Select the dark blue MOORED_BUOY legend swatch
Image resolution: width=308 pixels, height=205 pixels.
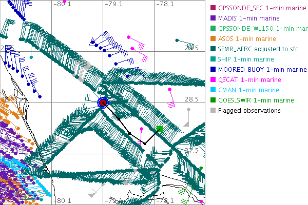213,69
